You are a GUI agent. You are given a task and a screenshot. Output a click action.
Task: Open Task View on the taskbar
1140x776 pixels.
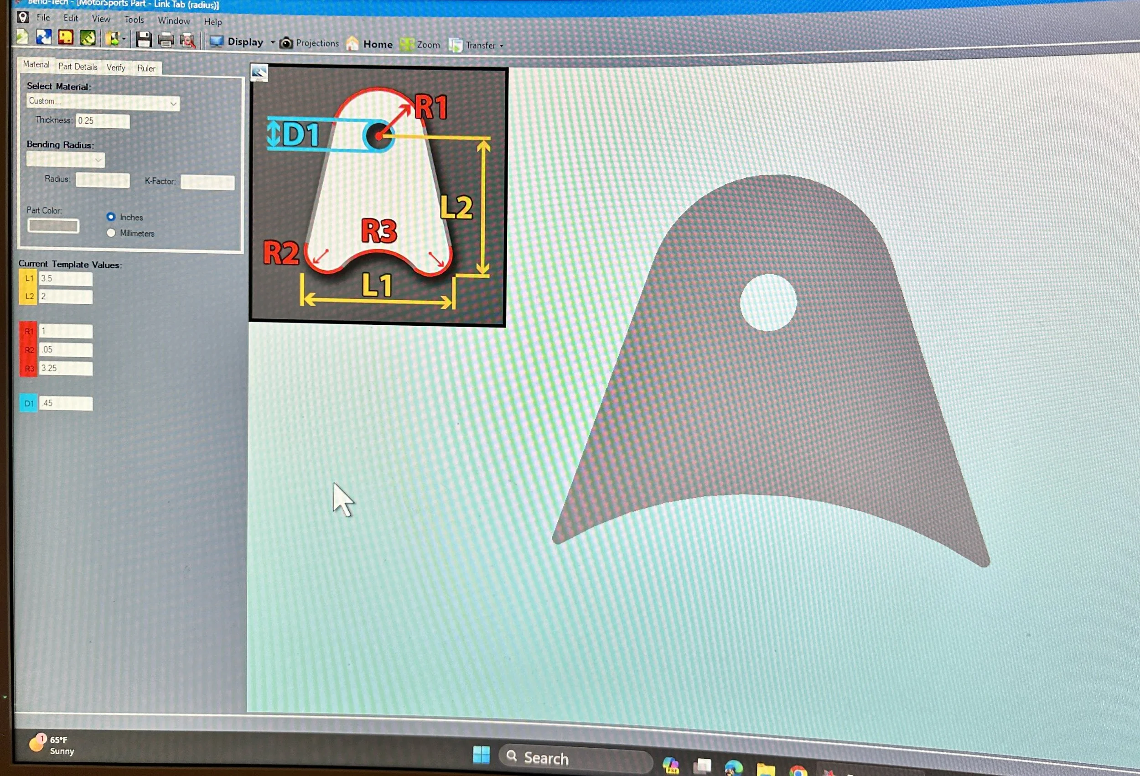tap(702, 766)
